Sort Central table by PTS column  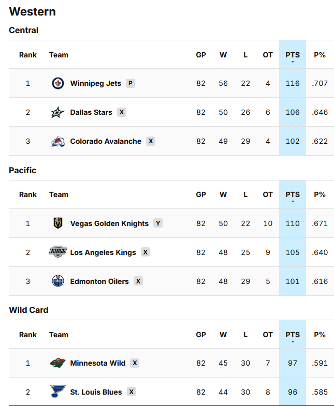point(293,55)
